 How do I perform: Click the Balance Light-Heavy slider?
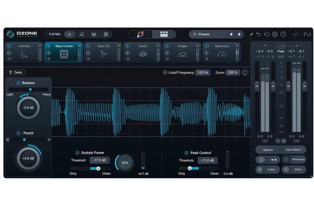click(28, 89)
